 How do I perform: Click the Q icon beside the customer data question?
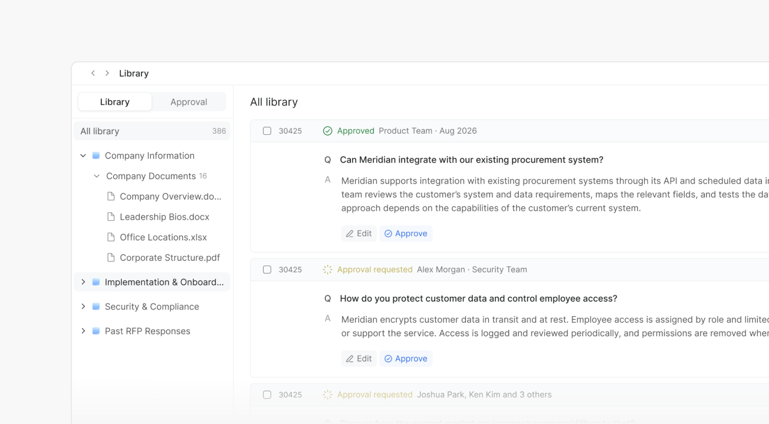point(328,299)
